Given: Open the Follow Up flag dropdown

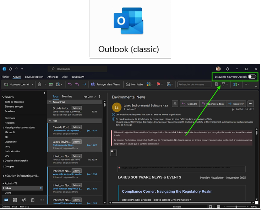Looking at the screenshot, I should (x=159, y=84).
